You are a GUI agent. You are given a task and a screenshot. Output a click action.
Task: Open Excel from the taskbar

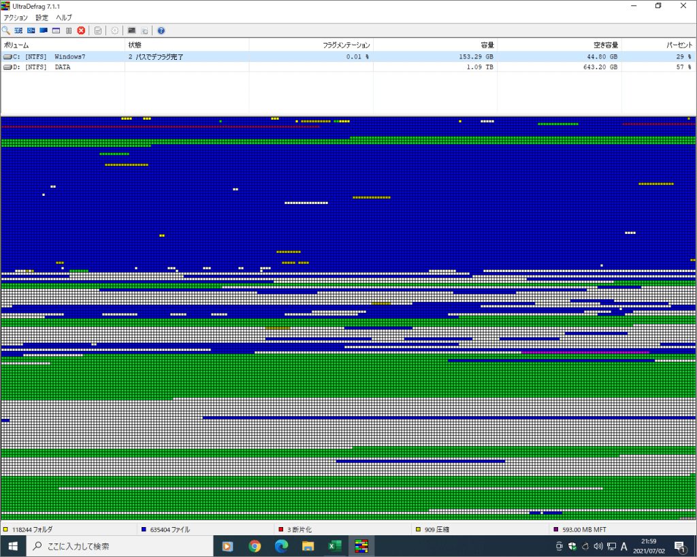pyautogui.click(x=335, y=546)
